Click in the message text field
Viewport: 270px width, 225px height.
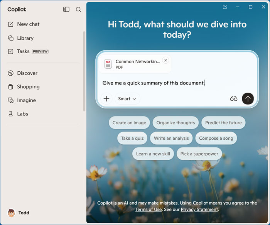click(x=177, y=83)
